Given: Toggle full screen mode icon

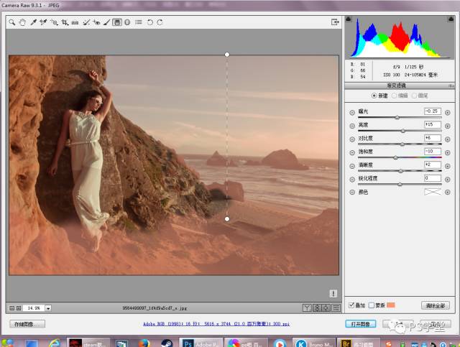Looking at the screenshot, I should [334, 22].
